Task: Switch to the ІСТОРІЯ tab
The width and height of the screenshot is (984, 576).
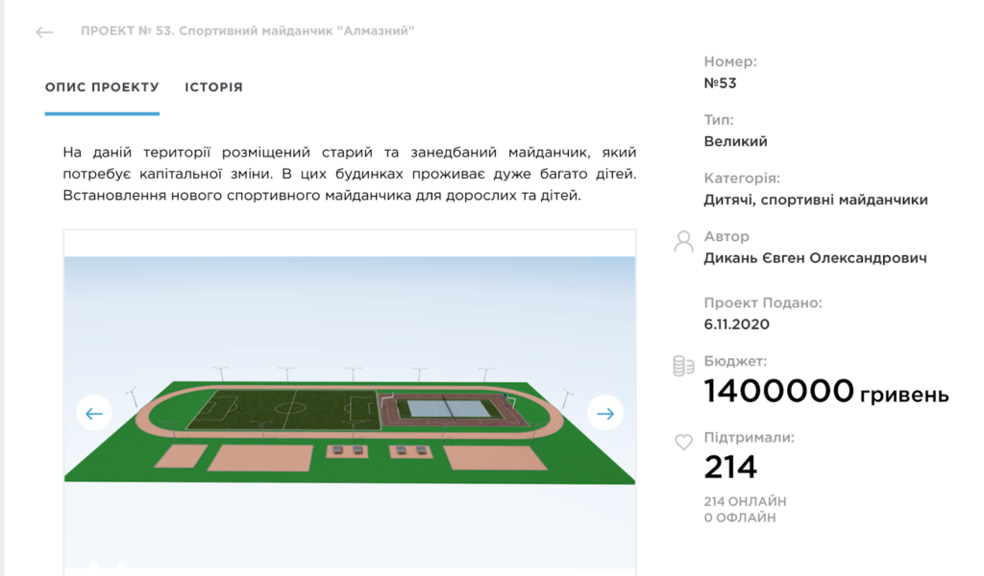Action: [x=213, y=87]
